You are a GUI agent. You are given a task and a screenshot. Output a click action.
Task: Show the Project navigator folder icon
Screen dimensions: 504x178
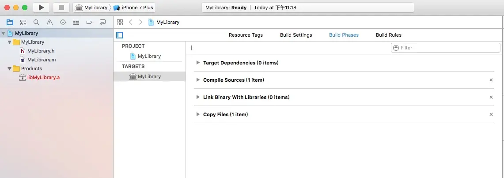10,22
